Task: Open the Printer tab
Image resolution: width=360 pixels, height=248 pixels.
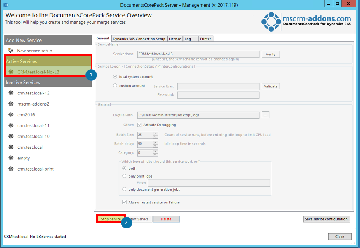Action: [x=206, y=39]
